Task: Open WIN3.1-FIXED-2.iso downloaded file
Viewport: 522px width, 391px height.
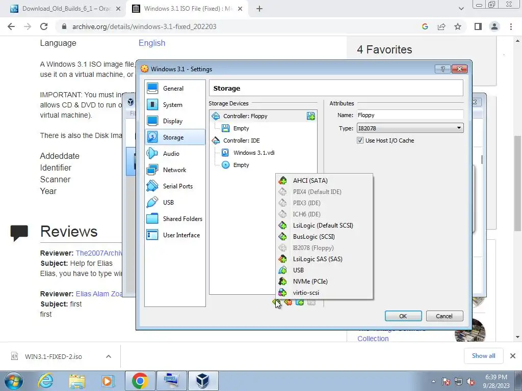Action: (53, 356)
